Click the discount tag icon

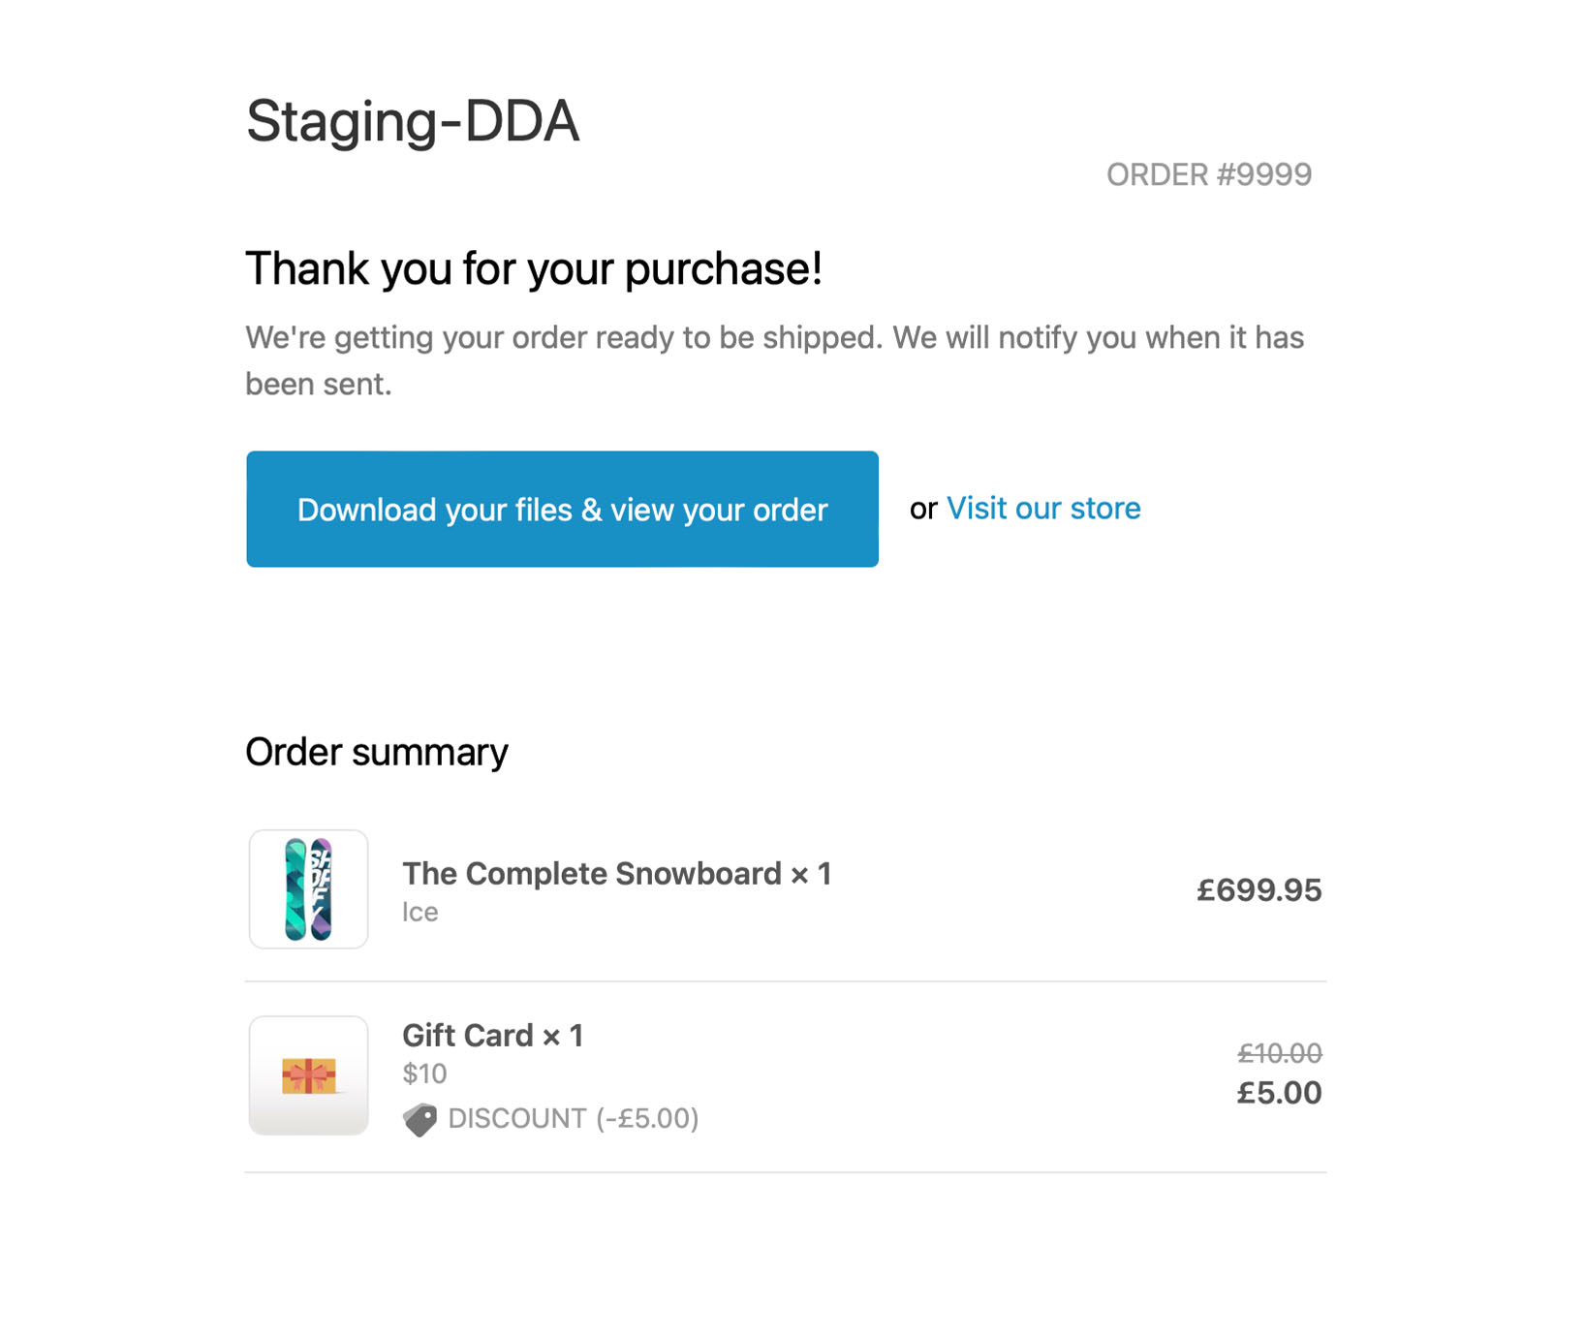tap(420, 1119)
